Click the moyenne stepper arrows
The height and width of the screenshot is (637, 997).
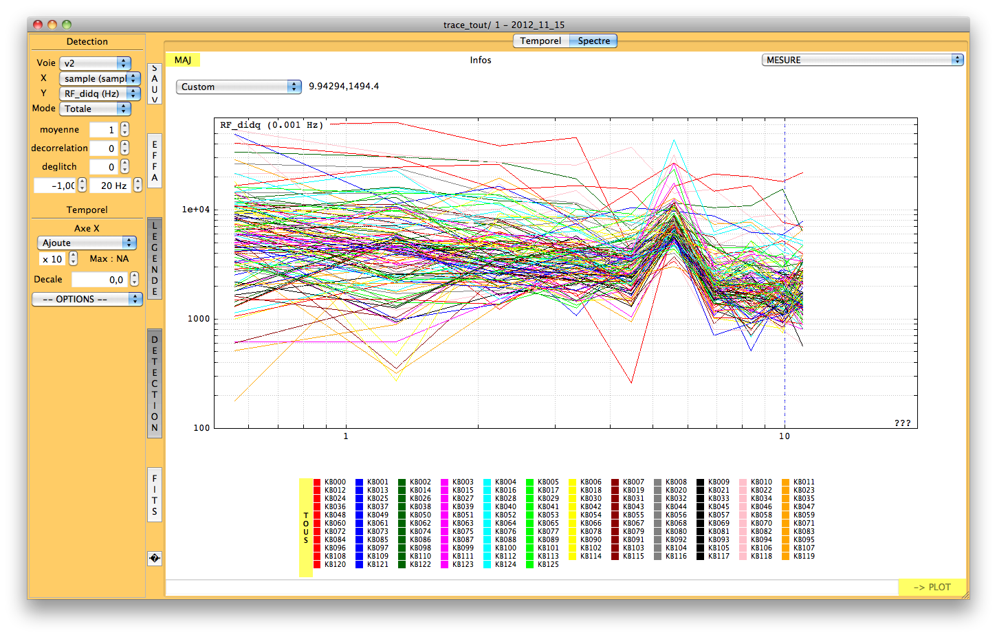pyautogui.click(x=124, y=129)
